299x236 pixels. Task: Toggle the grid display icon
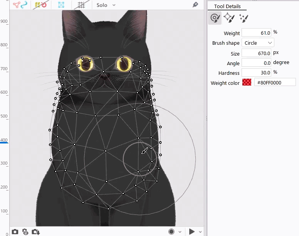(81, 5)
